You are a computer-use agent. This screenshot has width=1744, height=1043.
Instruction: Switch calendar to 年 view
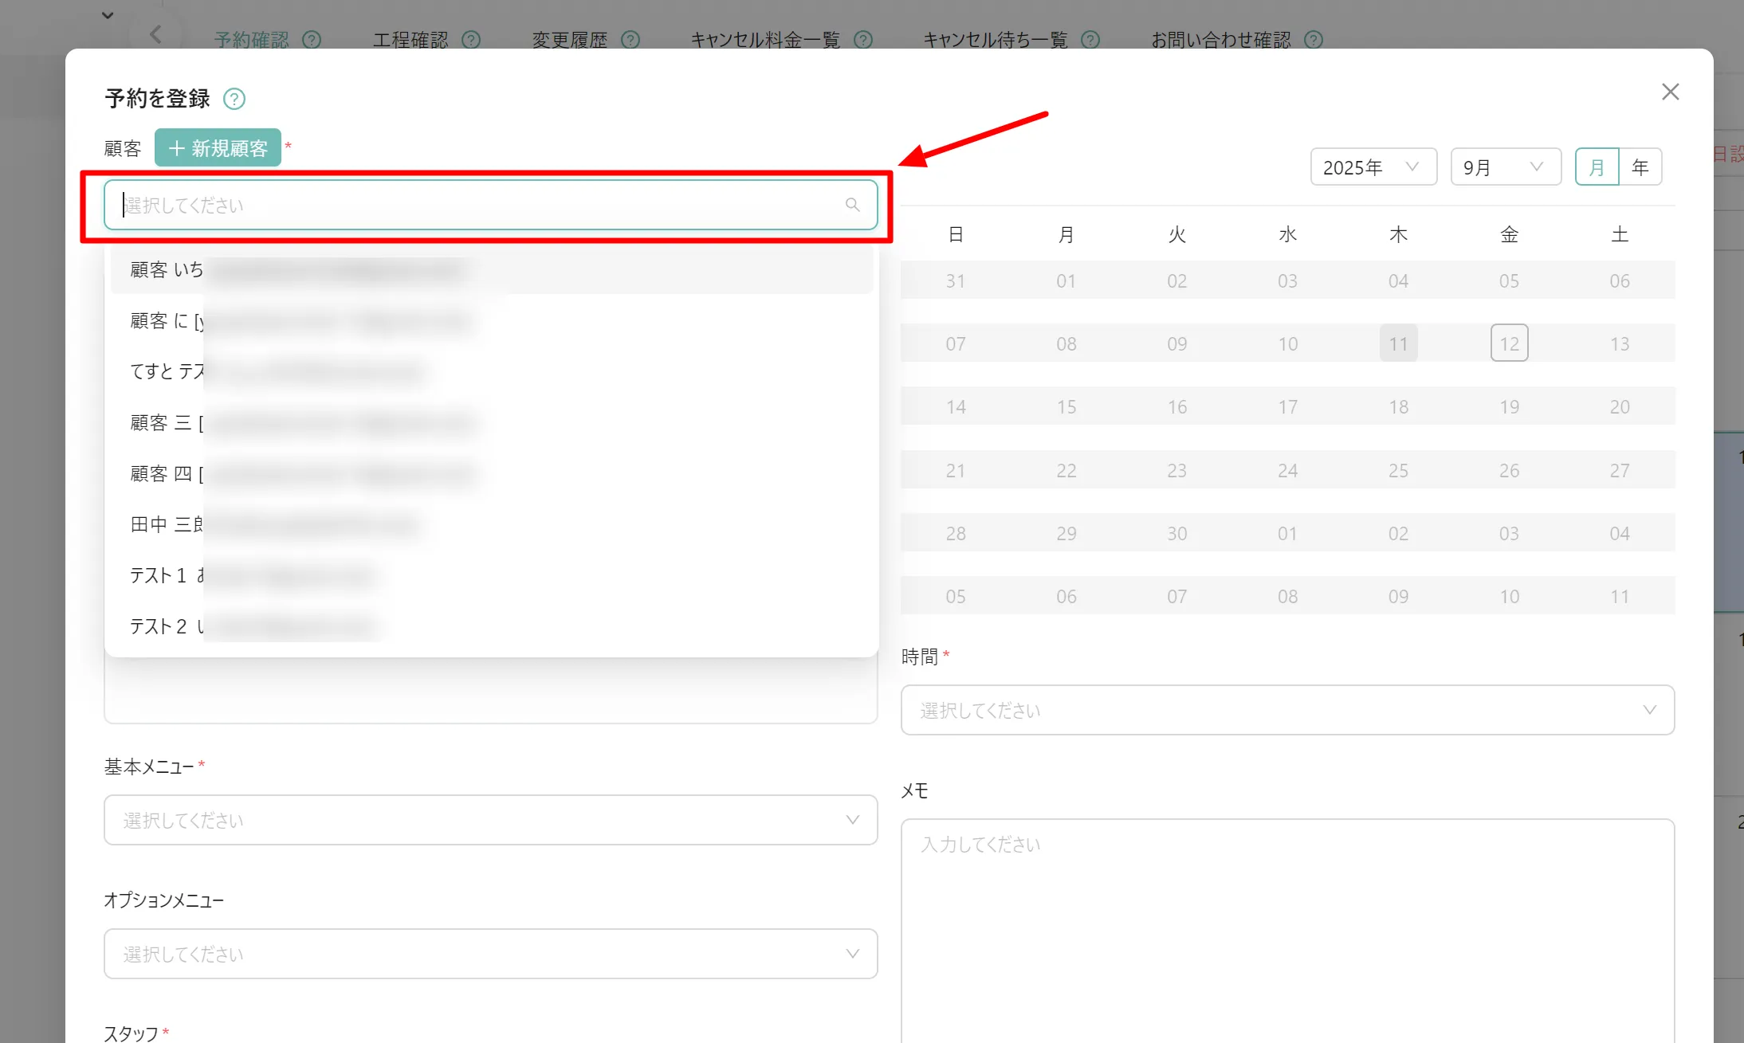pyautogui.click(x=1640, y=167)
